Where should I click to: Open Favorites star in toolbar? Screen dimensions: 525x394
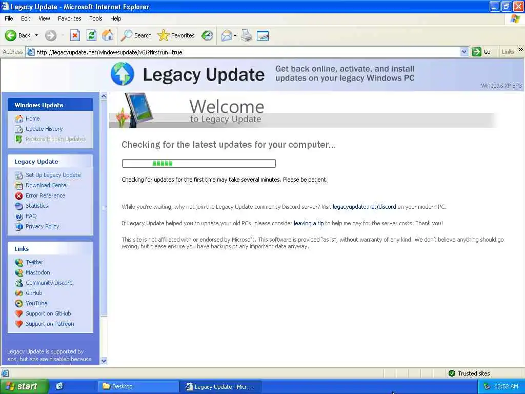click(163, 35)
